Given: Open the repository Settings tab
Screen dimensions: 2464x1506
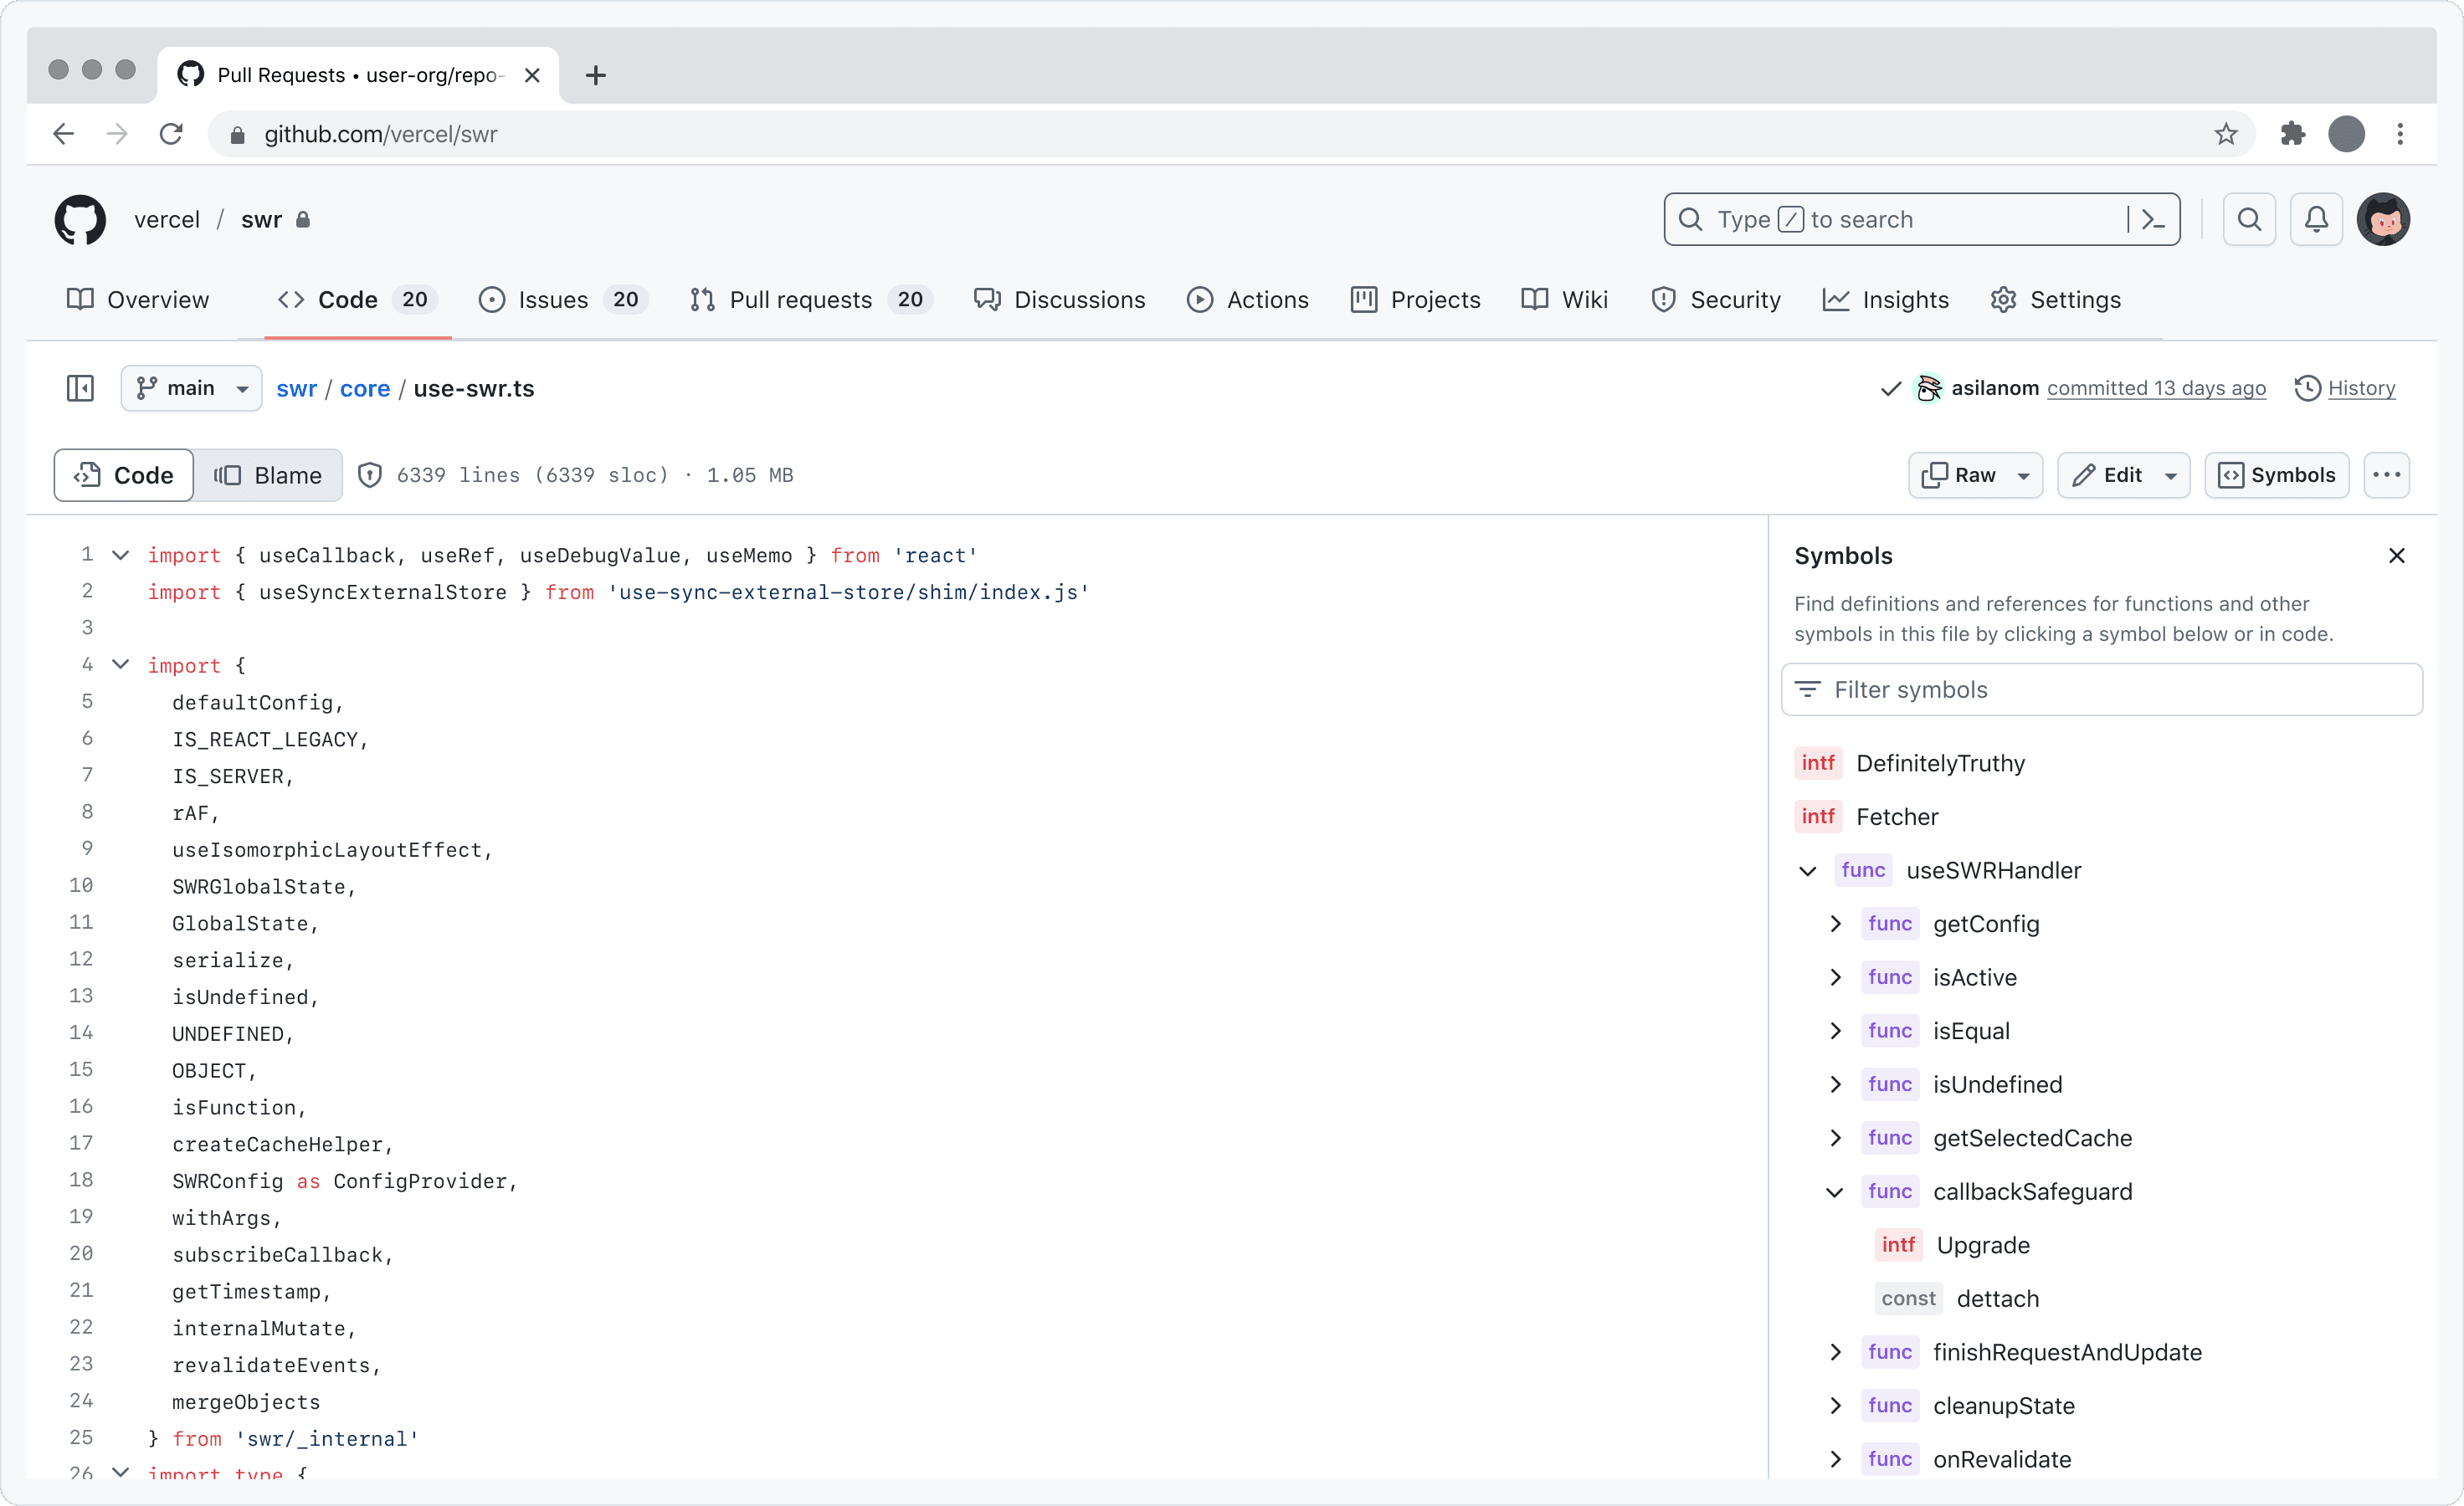Looking at the screenshot, I should 2055,300.
